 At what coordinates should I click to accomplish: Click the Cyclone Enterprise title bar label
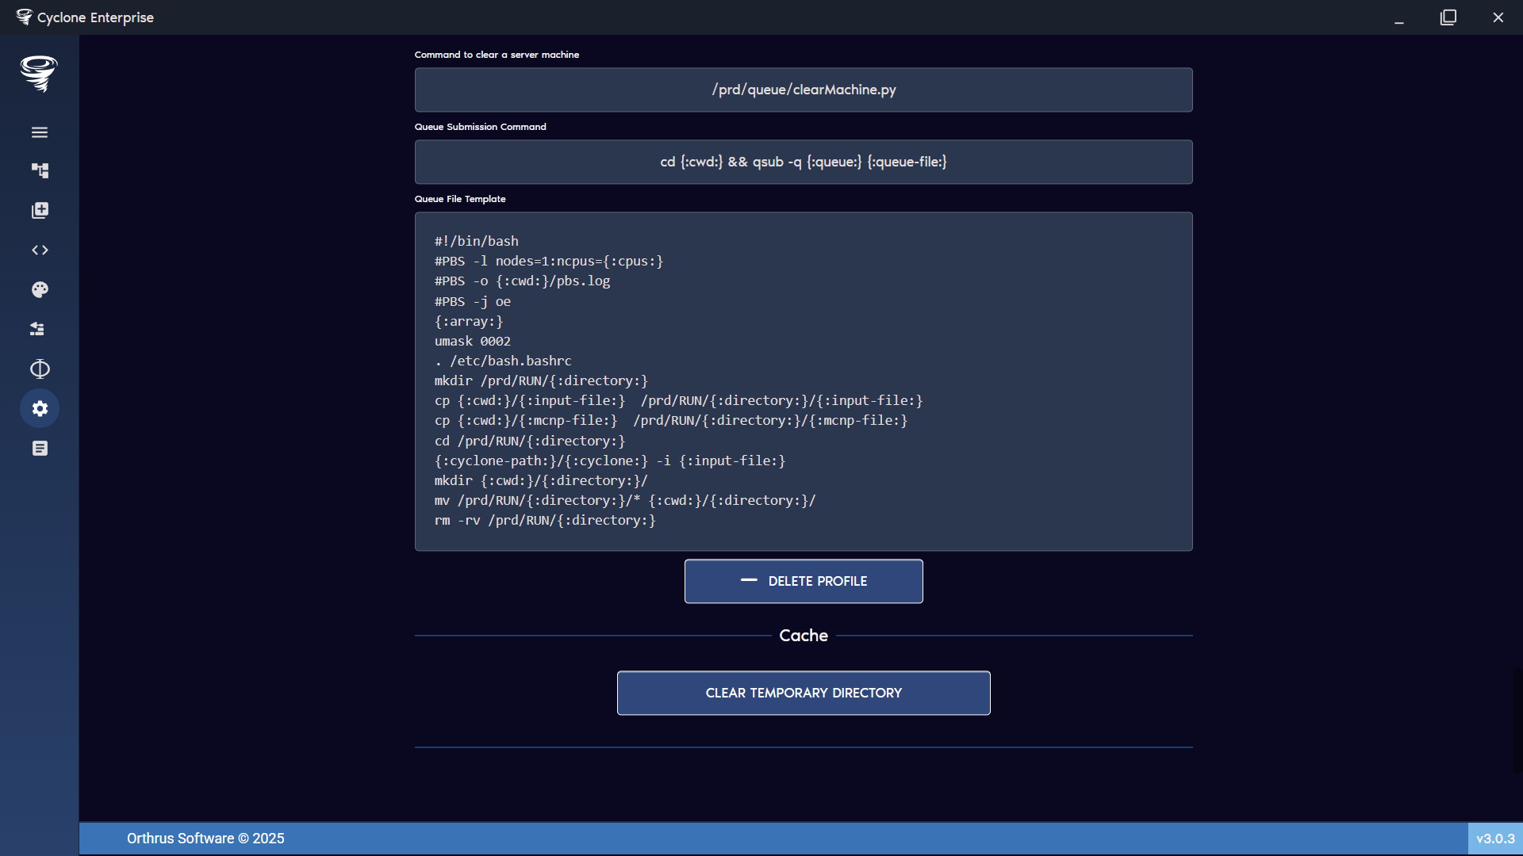tap(97, 17)
